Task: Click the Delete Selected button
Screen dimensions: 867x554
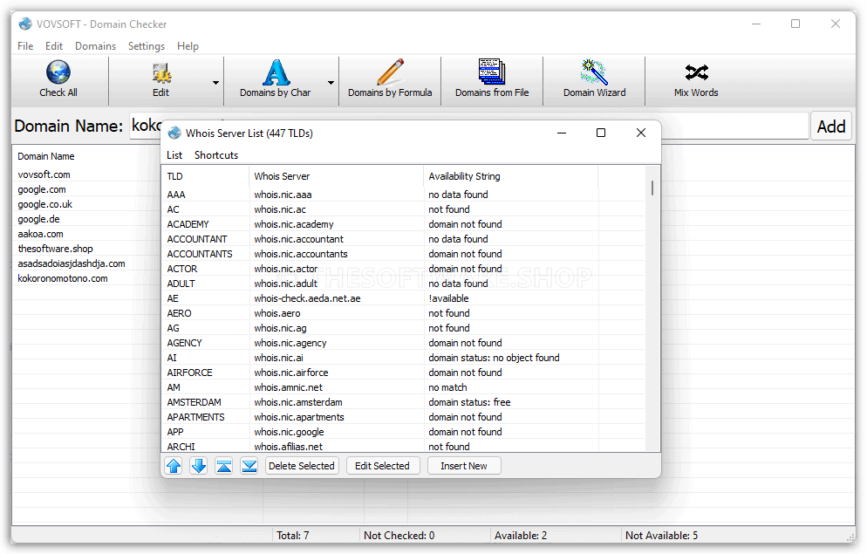Action: [x=301, y=466]
